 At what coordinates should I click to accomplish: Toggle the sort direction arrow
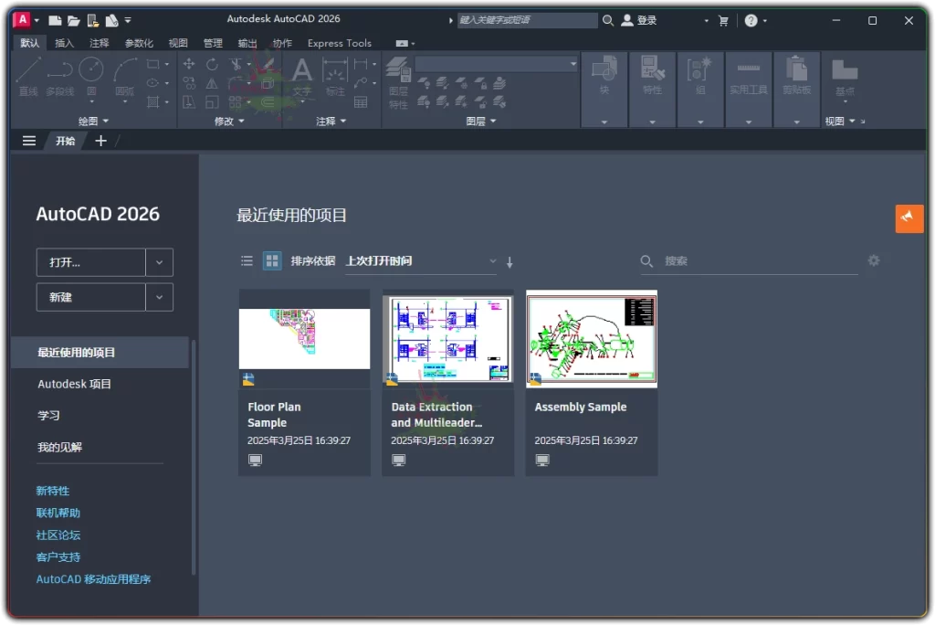click(x=510, y=261)
